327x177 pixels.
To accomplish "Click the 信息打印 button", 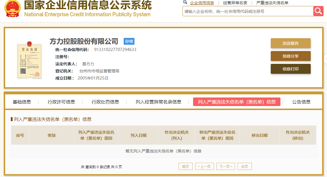I will tap(290, 69).
